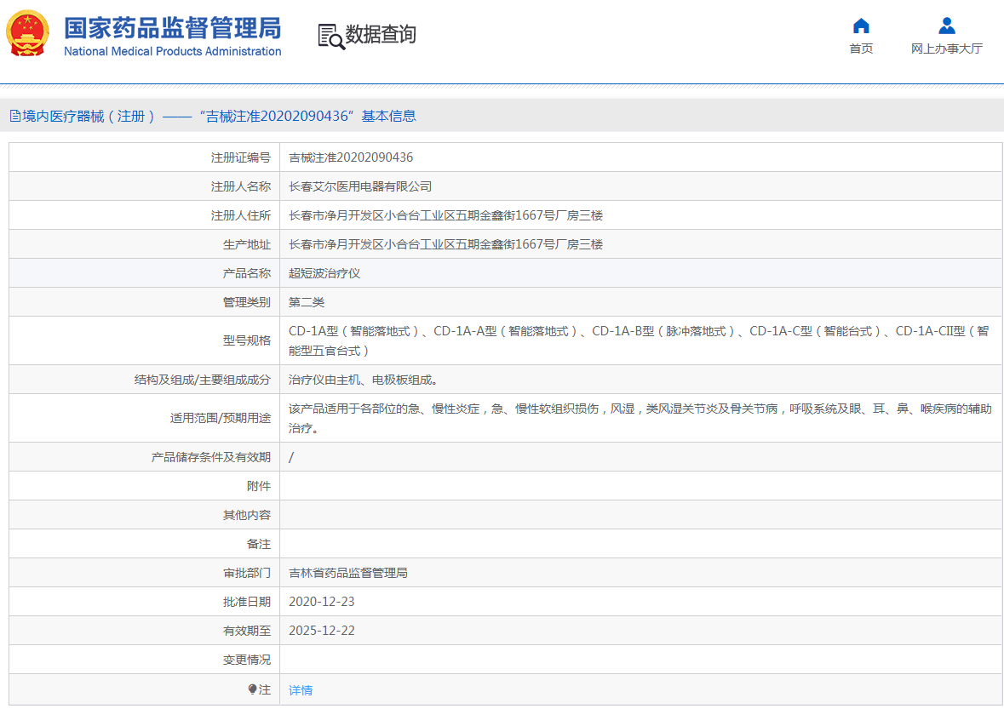Click product name 超短波治疗仪
This screenshot has height=709, width=1004.
click(x=324, y=273)
